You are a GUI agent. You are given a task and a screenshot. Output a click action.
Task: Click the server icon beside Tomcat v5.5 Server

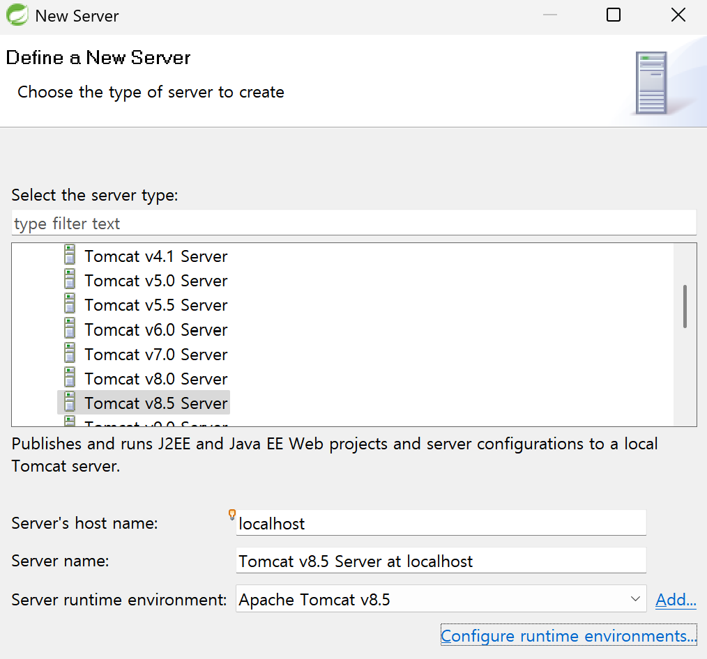[x=70, y=304]
